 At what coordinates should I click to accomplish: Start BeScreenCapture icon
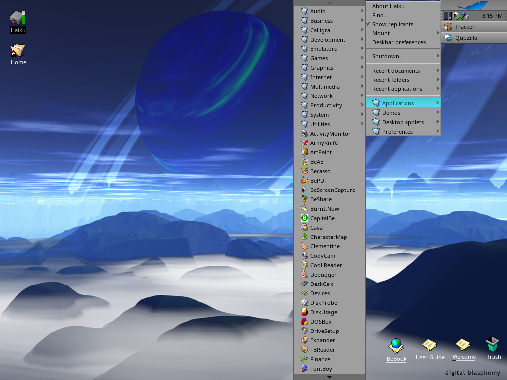tap(304, 190)
